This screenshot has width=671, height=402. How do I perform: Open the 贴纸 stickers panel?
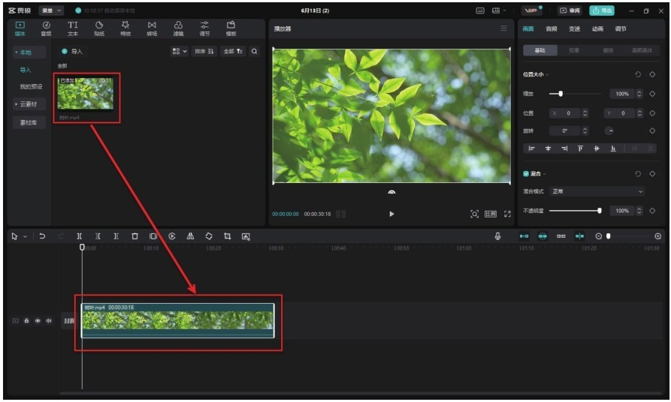click(99, 28)
